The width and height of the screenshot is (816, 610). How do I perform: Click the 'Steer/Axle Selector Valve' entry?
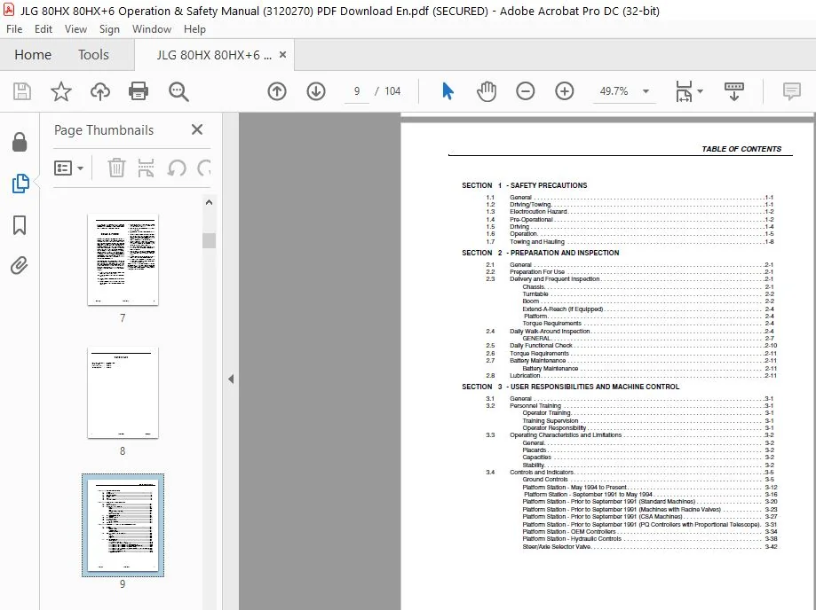[x=557, y=547]
